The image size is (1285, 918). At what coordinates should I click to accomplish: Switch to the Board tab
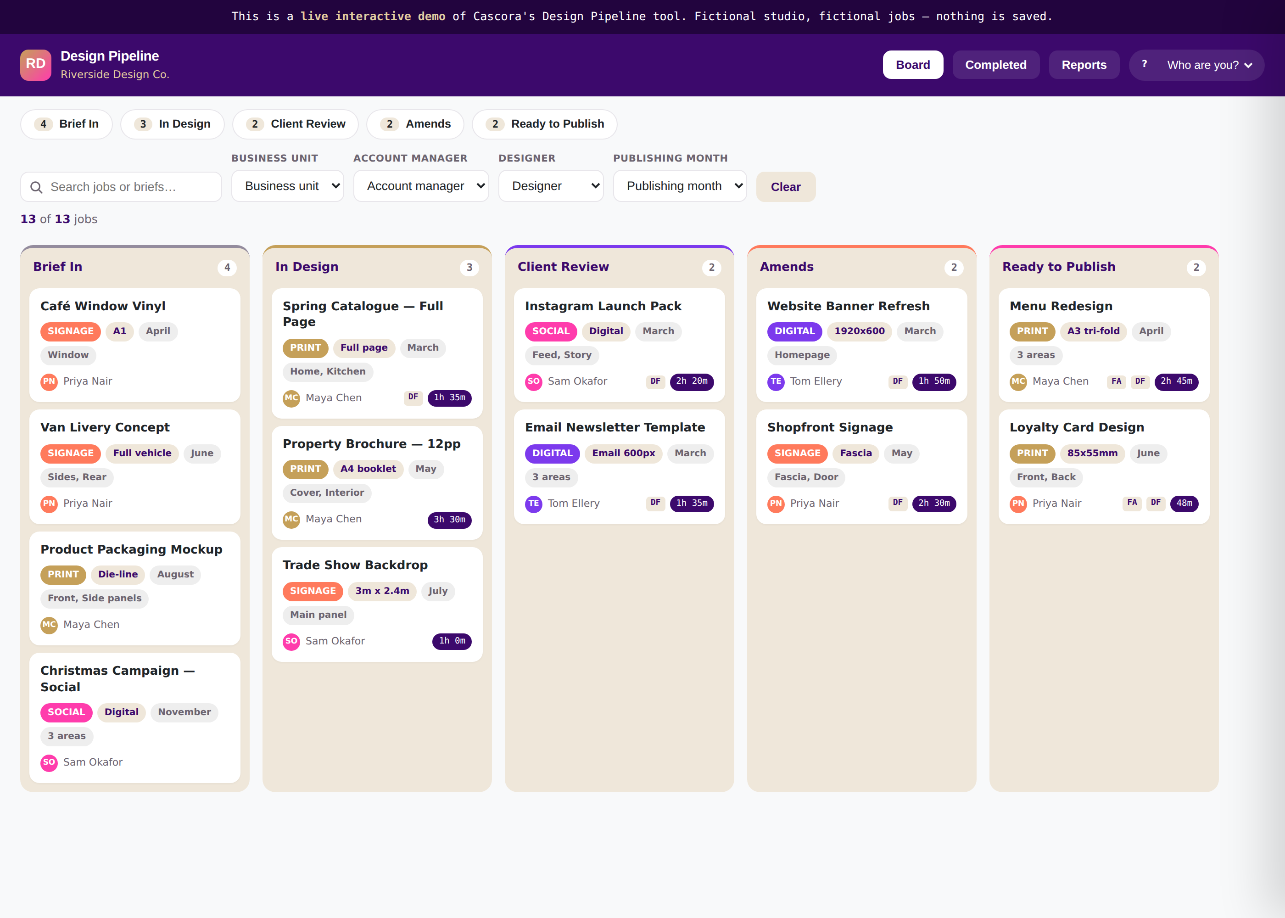pyautogui.click(x=913, y=65)
